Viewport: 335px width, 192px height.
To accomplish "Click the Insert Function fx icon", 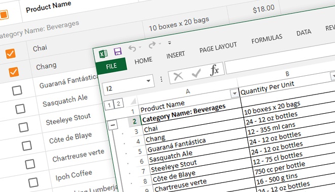I will coord(215,70).
